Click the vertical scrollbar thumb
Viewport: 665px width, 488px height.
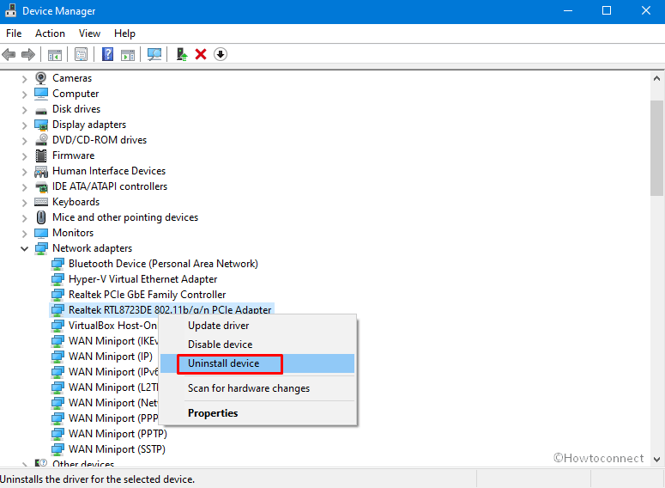[656, 149]
